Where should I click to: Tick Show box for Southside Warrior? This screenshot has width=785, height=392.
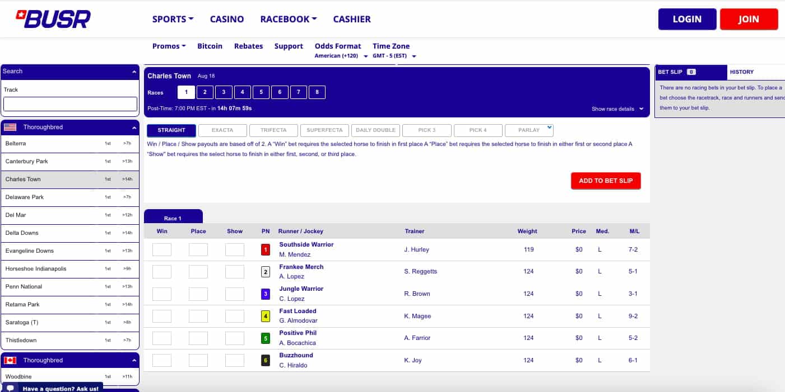click(x=235, y=249)
